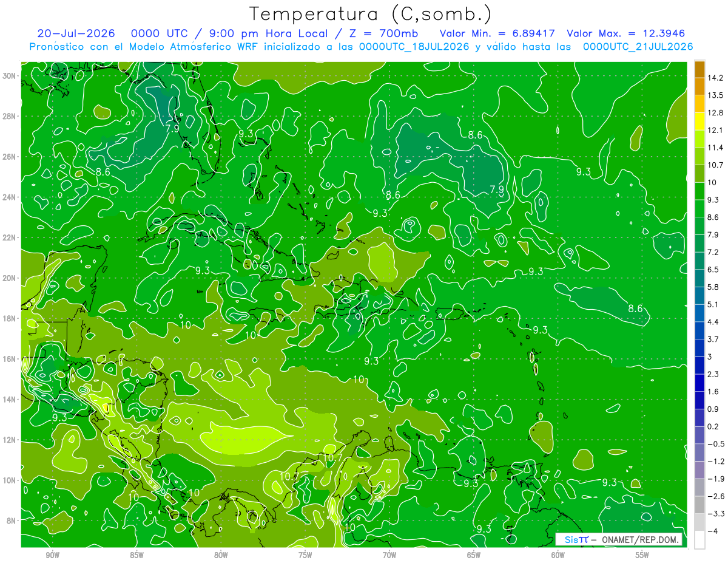This screenshot has width=728, height=563.
Task: Click the 11.4 label on the color scale
Action: 715,148
